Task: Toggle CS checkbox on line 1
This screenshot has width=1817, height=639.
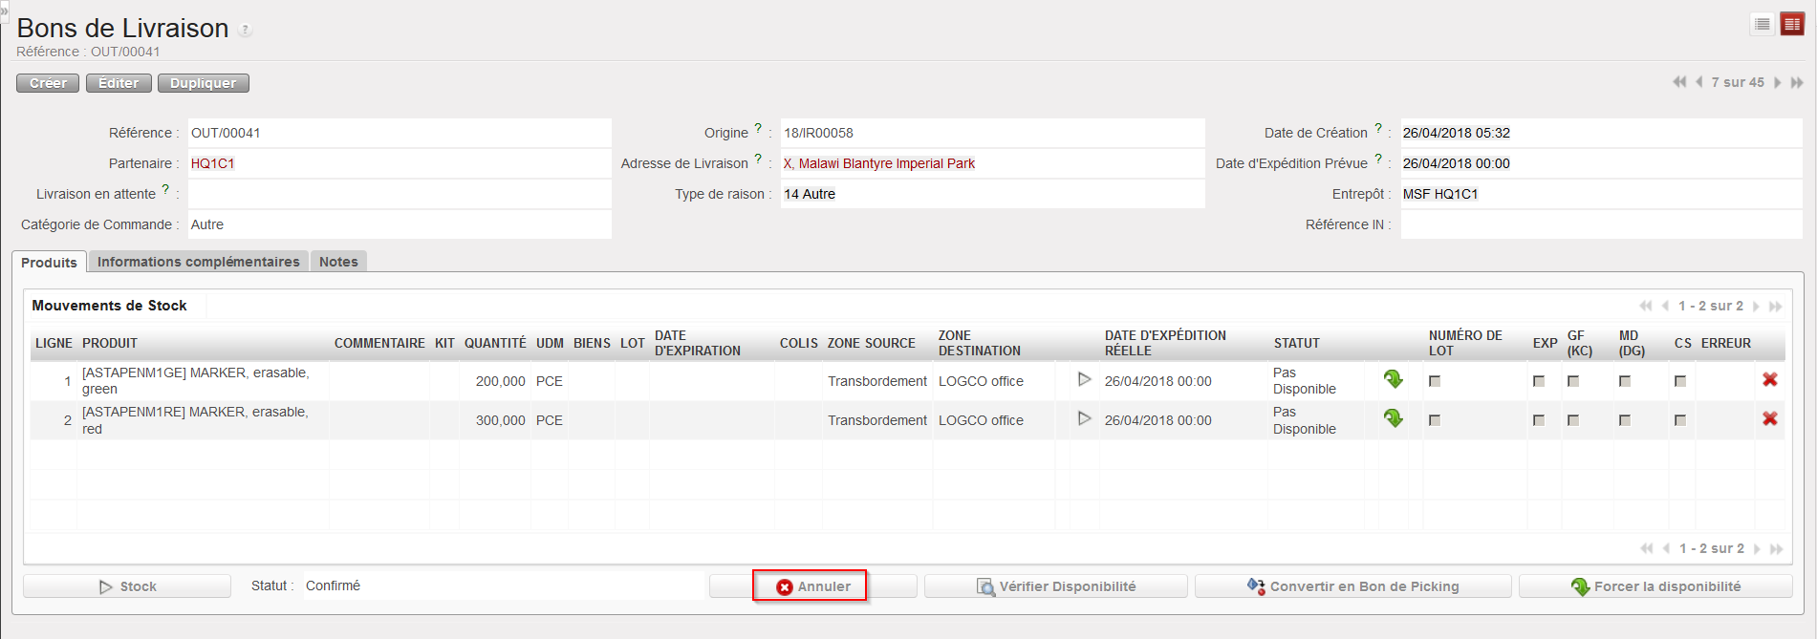Action: (x=1680, y=381)
